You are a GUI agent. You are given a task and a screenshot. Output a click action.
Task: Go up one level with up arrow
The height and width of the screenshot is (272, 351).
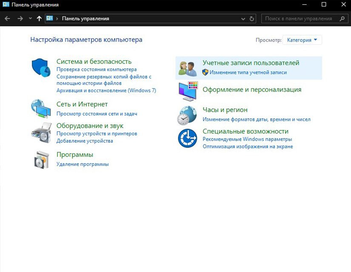[39, 19]
